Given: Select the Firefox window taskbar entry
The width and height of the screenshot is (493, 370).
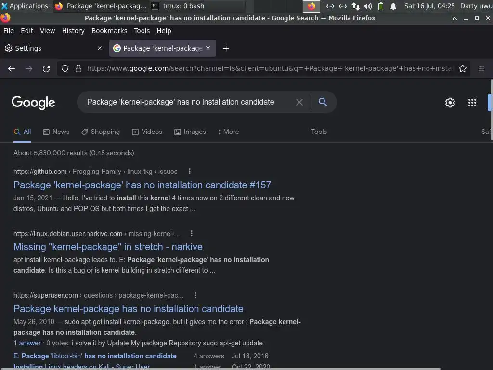Looking at the screenshot, I should pyautogui.click(x=101, y=6).
